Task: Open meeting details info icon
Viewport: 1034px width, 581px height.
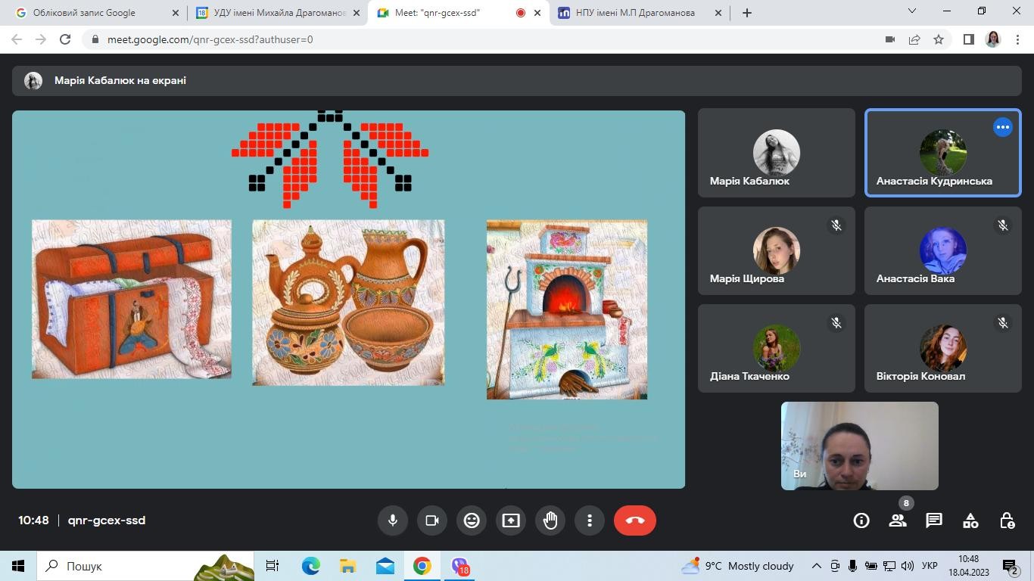Action: 861,520
